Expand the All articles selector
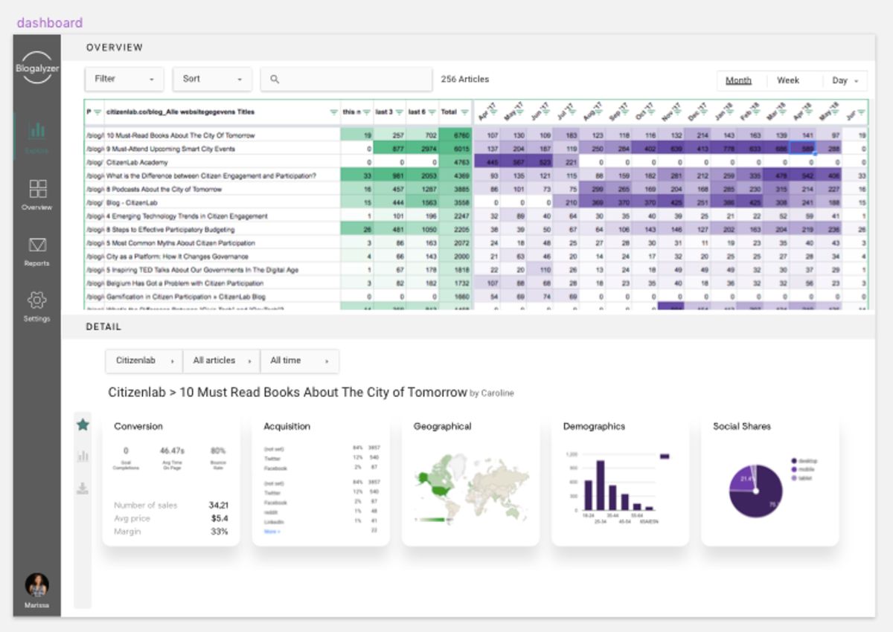Viewport: 893px width, 632px height. click(222, 361)
